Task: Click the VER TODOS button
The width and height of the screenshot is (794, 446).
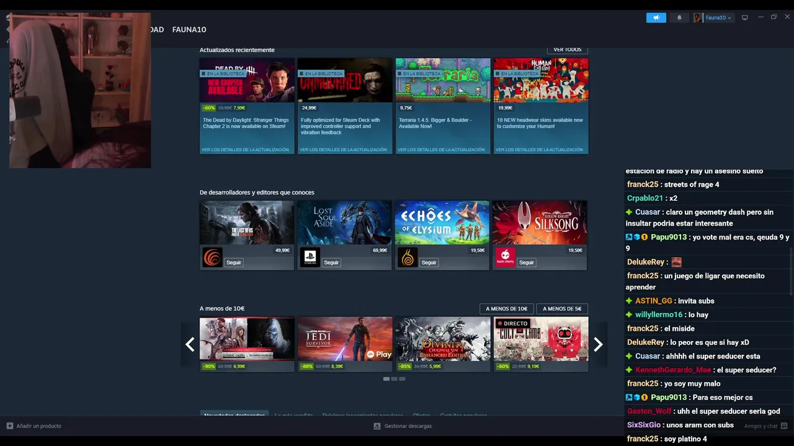Action: 568,50
